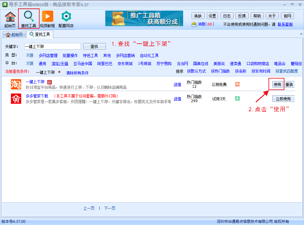Screen dimensions: 304x225
Task: Filter by platform 国美在线
Action: pyautogui.click(x=201, y=64)
